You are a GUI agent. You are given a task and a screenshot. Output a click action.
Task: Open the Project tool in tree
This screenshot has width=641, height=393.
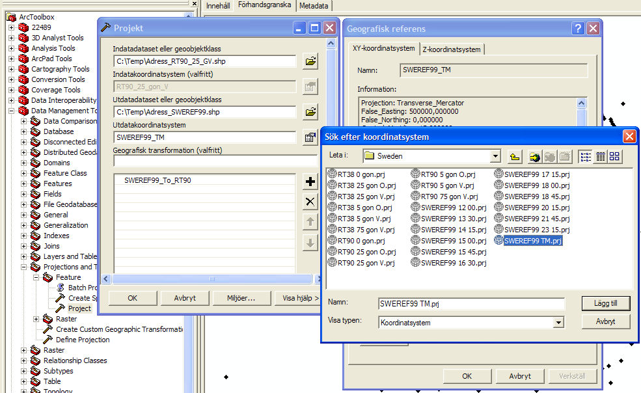tap(79, 308)
